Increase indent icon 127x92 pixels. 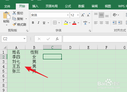tap(120, 23)
